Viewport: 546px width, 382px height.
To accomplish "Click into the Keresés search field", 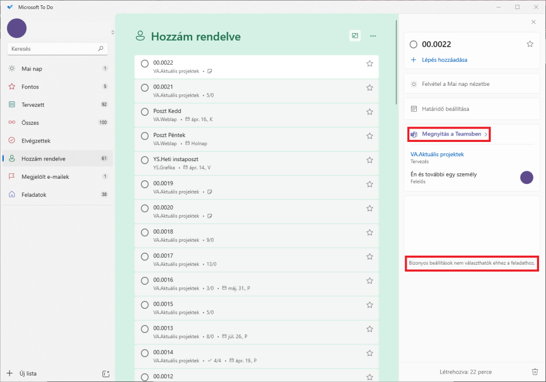I will coord(52,49).
